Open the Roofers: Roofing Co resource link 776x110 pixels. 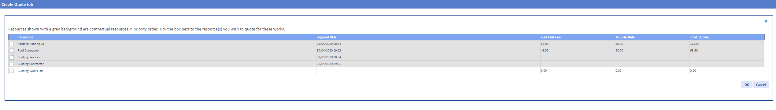click(x=31, y=44)
